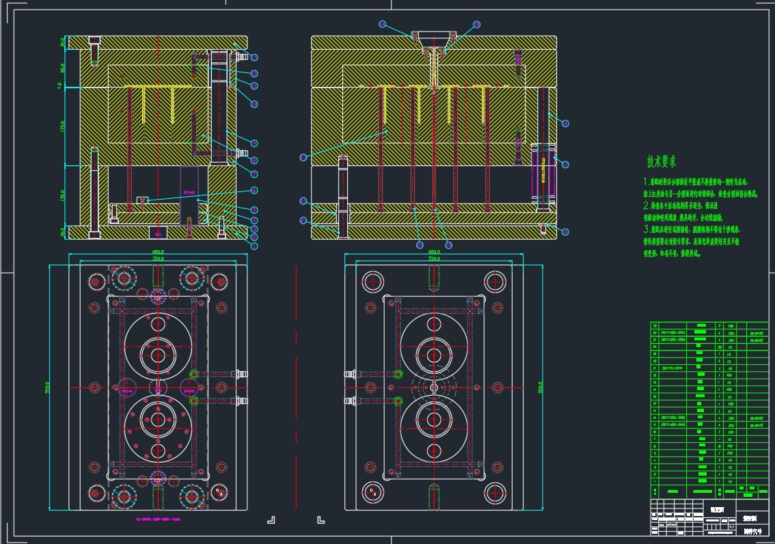The height and width of the screenshot is (544, 775).
Task: Select balloon number 6 in front section view
Action: 254,190
